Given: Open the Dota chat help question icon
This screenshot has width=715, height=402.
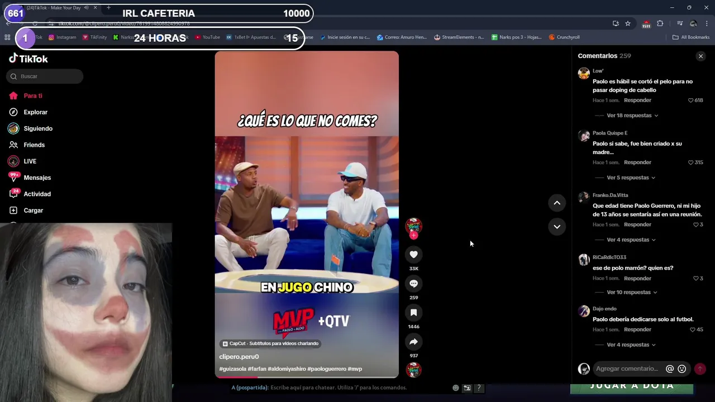Looking at the screenshot, I should [x=479, y=387].
